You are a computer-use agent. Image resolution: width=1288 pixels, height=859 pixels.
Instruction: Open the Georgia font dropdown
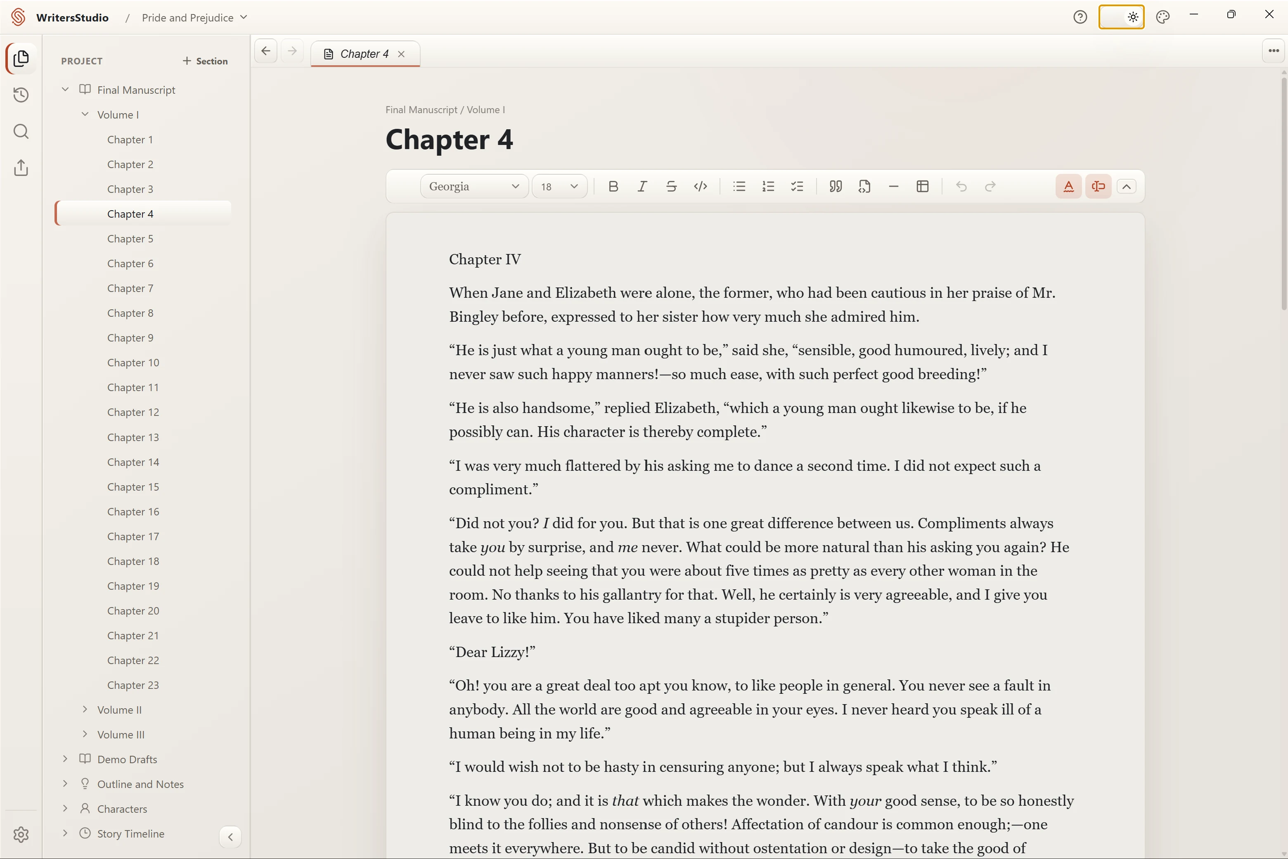(474, 186)
